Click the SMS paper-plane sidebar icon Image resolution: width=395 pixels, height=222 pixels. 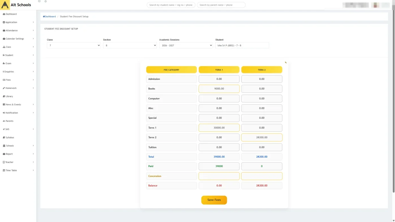coord(4,129)
